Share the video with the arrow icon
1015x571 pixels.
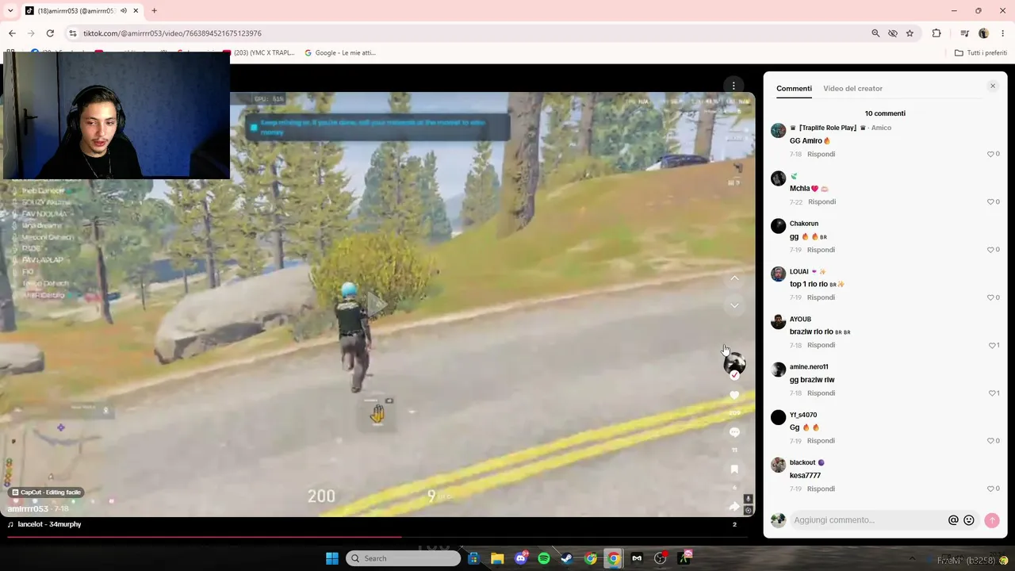734,506
